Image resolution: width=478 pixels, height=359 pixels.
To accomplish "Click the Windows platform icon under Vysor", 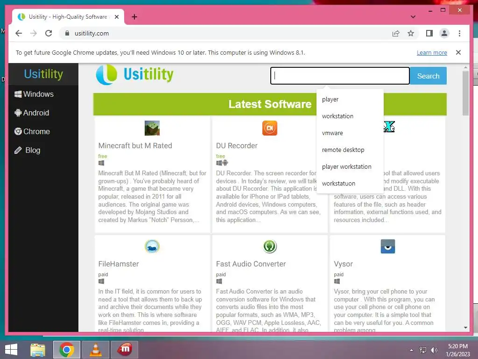I will [337, 281].
